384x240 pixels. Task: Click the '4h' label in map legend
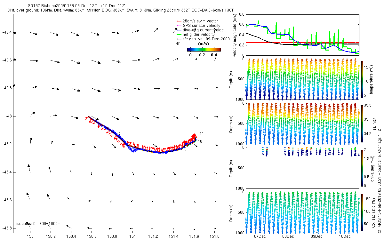point(178,43)
